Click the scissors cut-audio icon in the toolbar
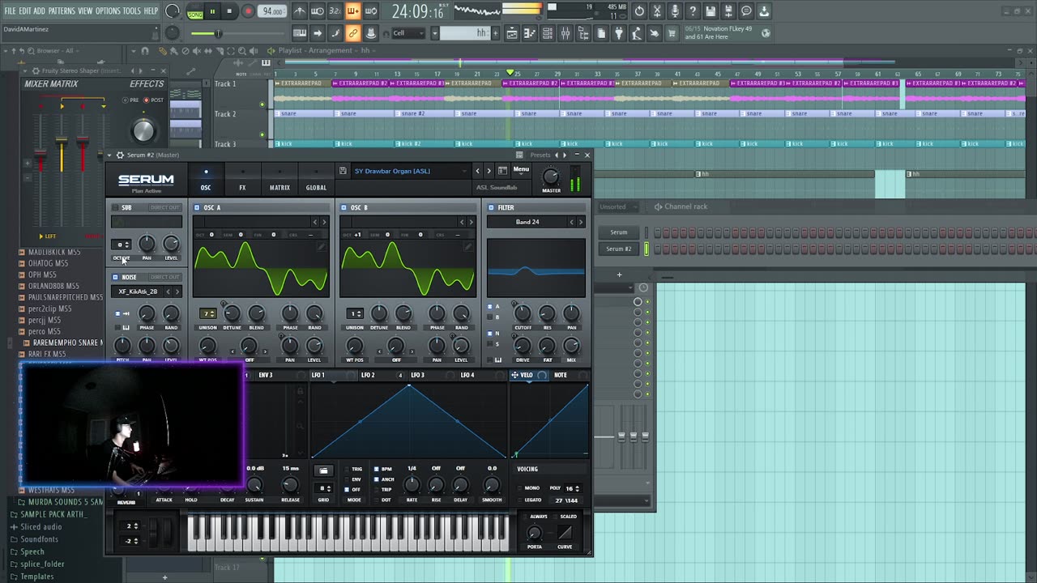This screenshot has height=583, width=1037. pos(657,11)
